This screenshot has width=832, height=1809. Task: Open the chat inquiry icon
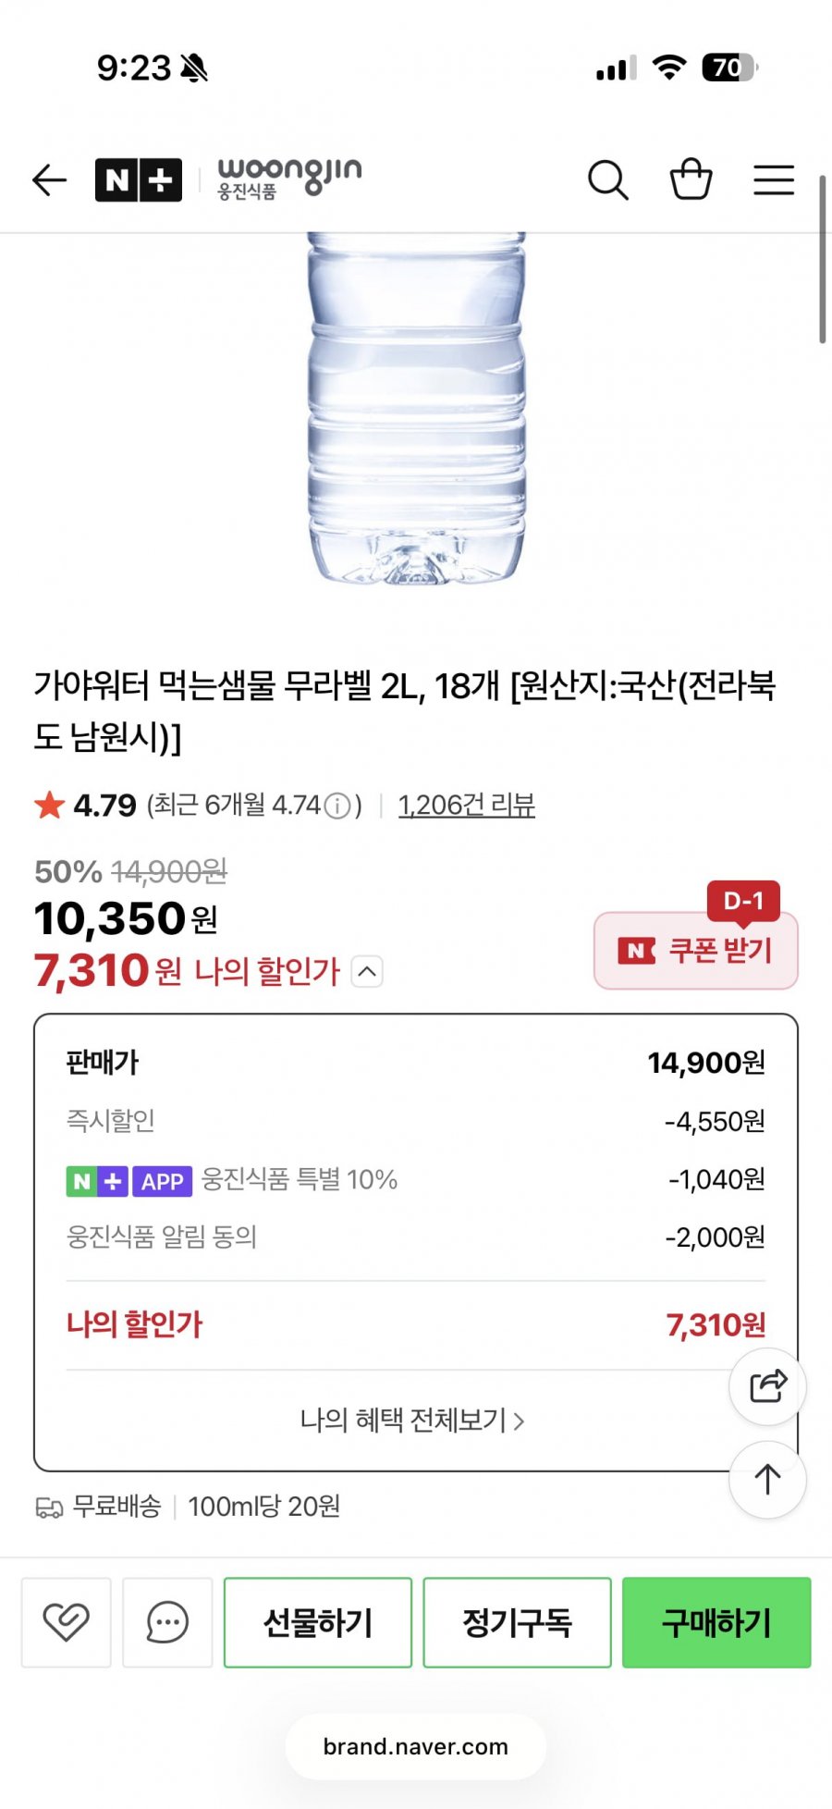click(x=167, y=1622)
